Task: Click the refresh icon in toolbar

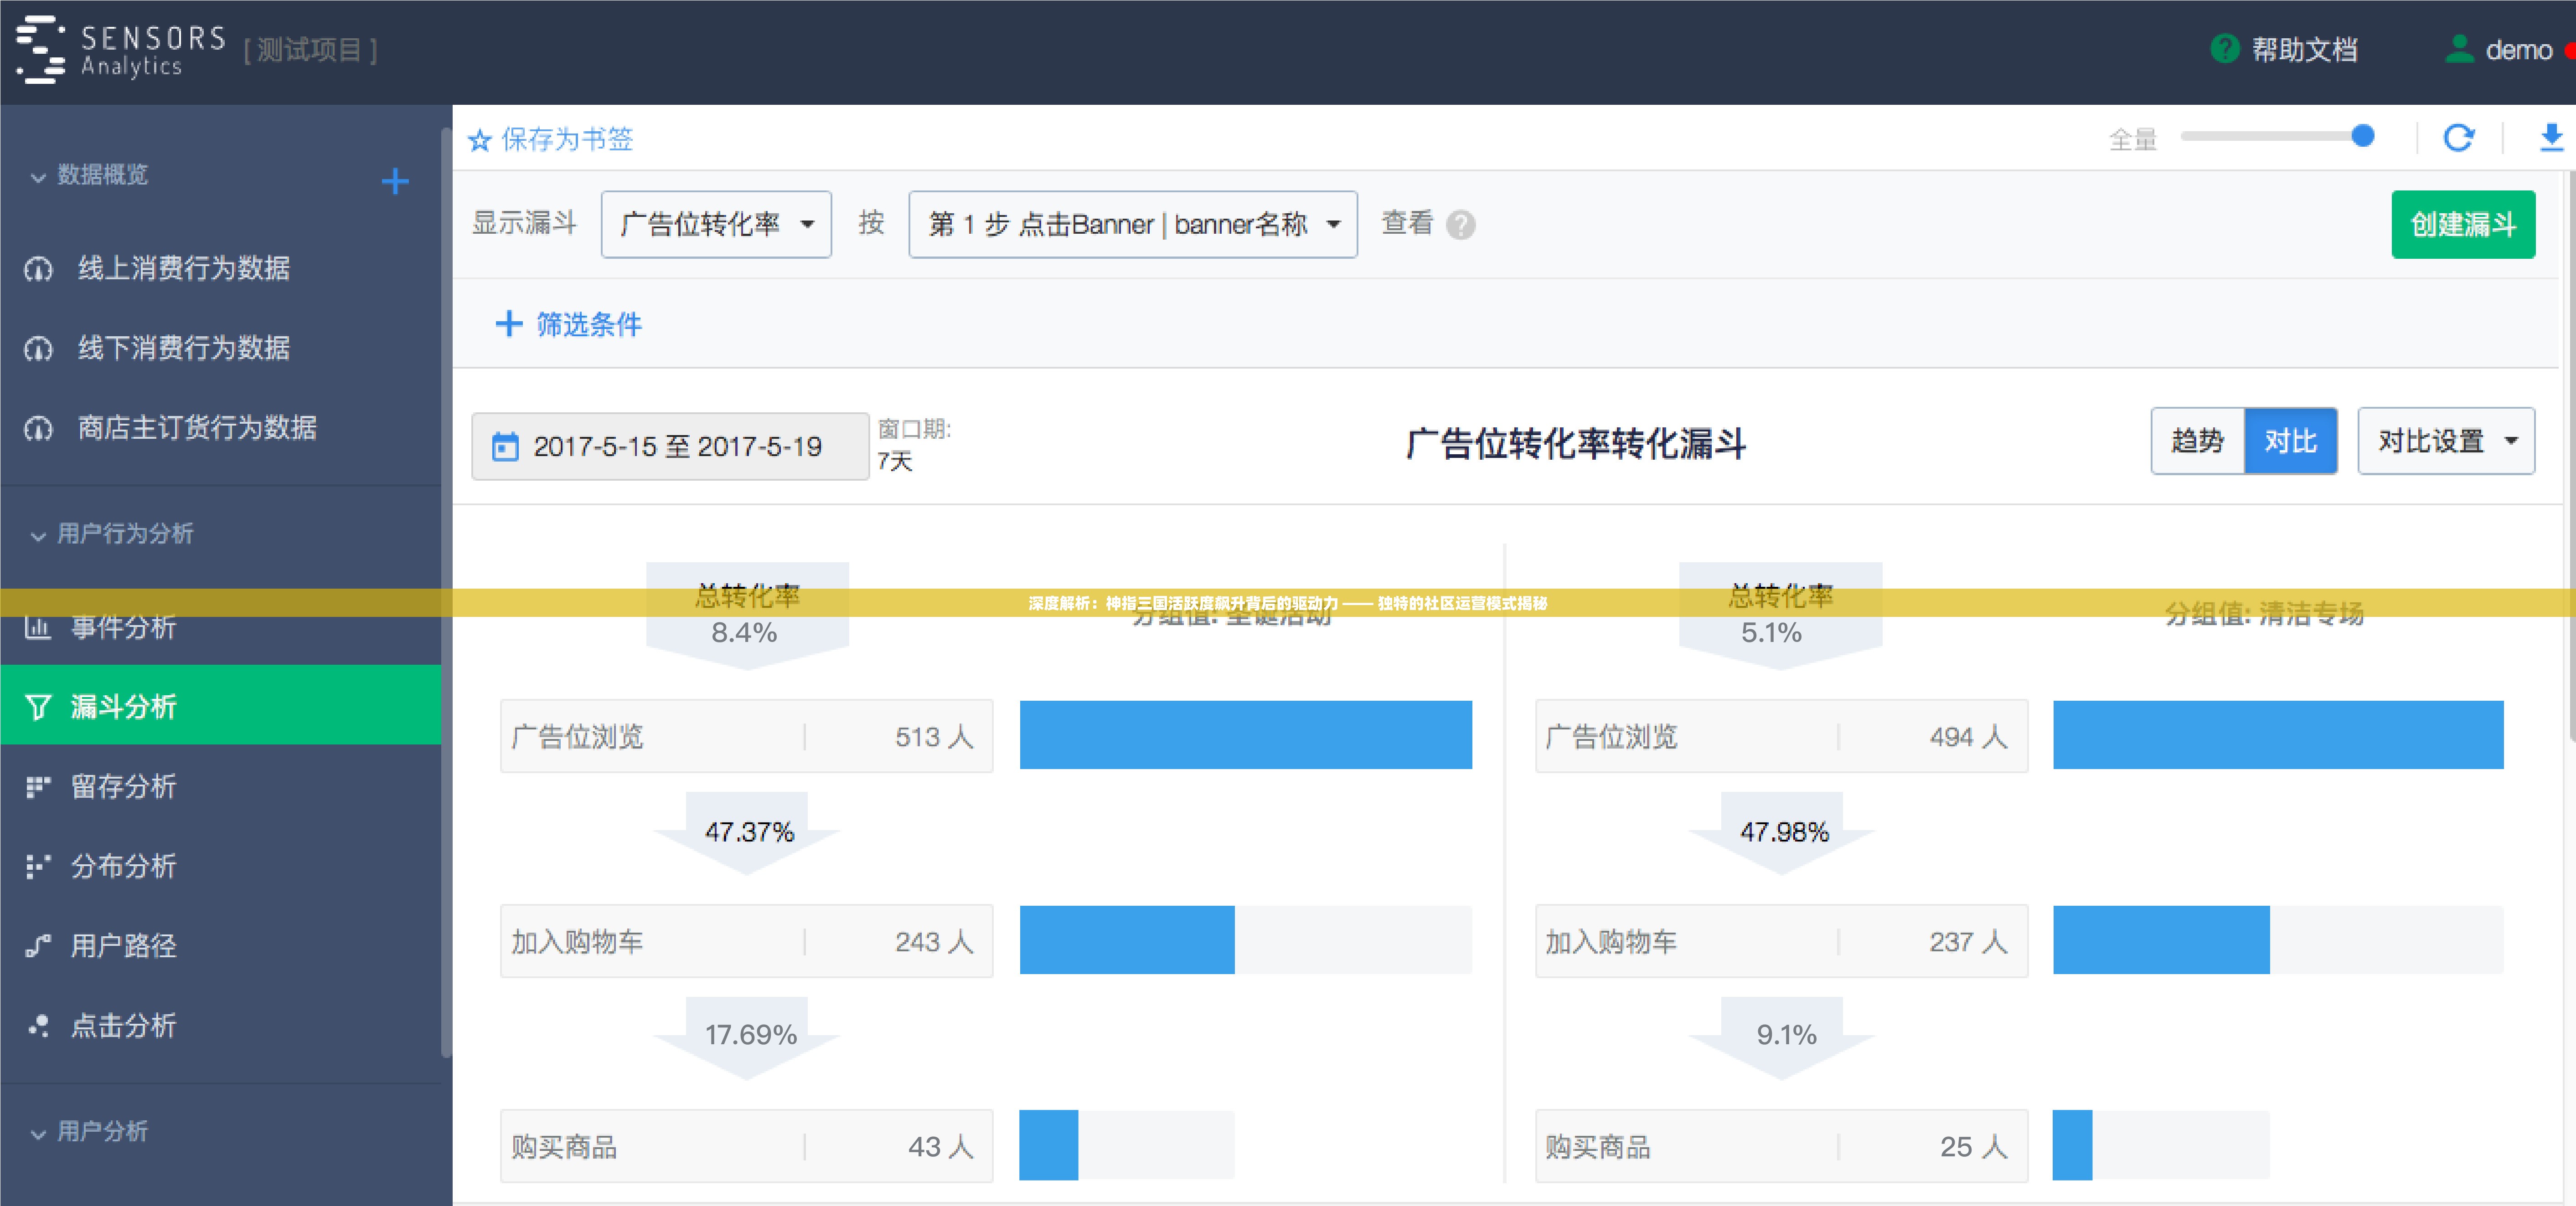Action: [2459, 138]
